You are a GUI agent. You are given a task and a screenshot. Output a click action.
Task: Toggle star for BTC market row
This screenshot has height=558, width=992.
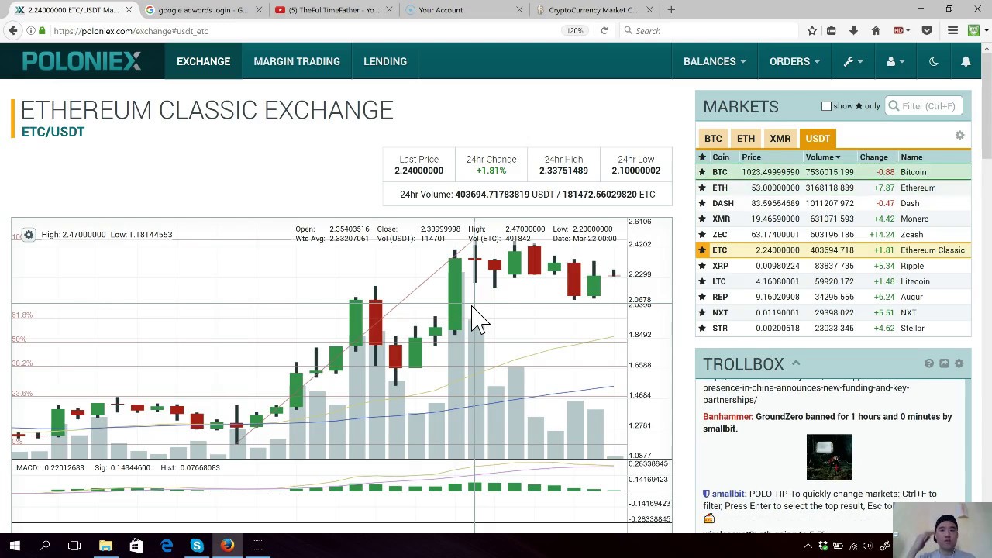tap(702, 172)
